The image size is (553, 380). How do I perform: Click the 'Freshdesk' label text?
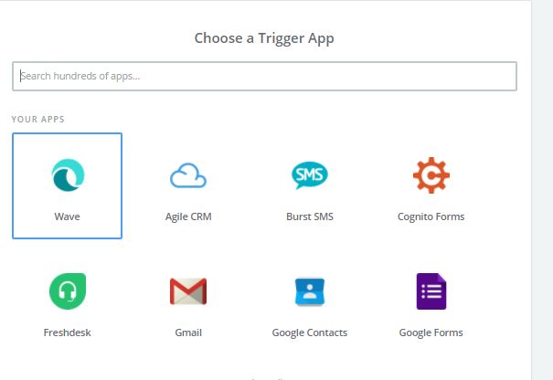pyautogui.click(x=67, y=332)
